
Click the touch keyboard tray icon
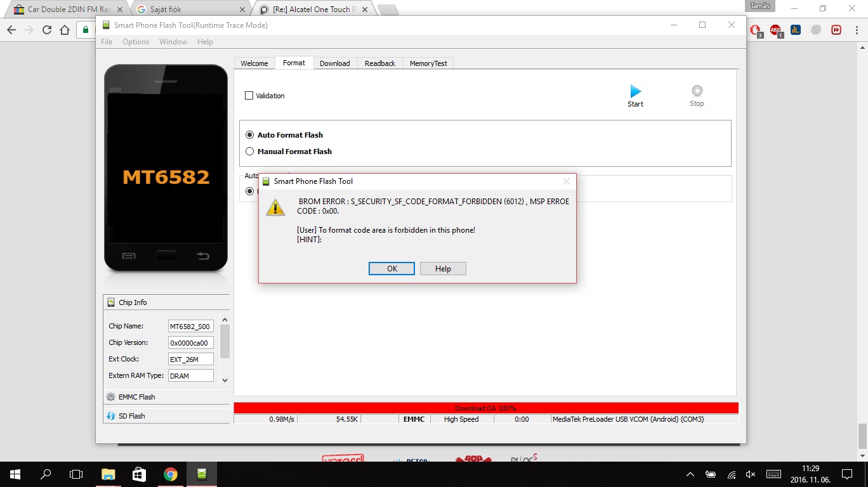[773, 474]
